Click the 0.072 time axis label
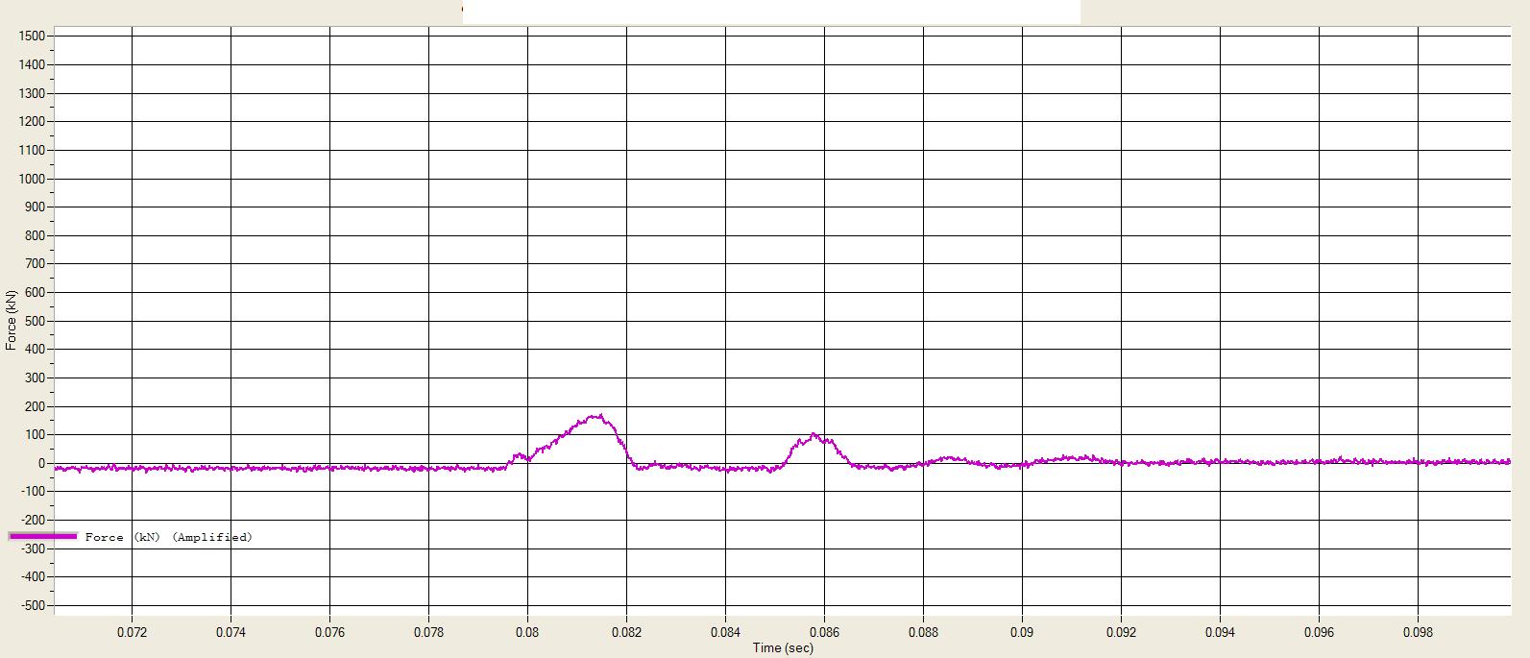1530x658 pixels. pyautogui.click(x=132, y=632)
